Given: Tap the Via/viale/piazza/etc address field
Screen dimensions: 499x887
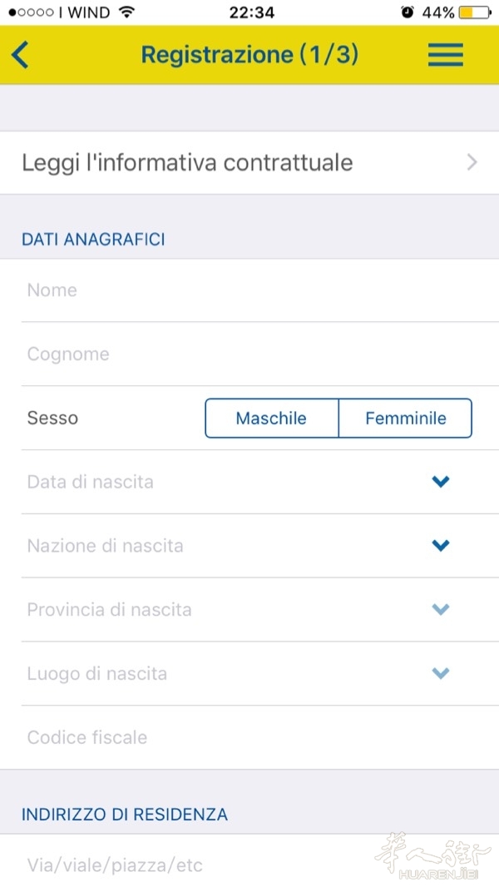Looking at the screenshot, I should [x=249, y=865].
